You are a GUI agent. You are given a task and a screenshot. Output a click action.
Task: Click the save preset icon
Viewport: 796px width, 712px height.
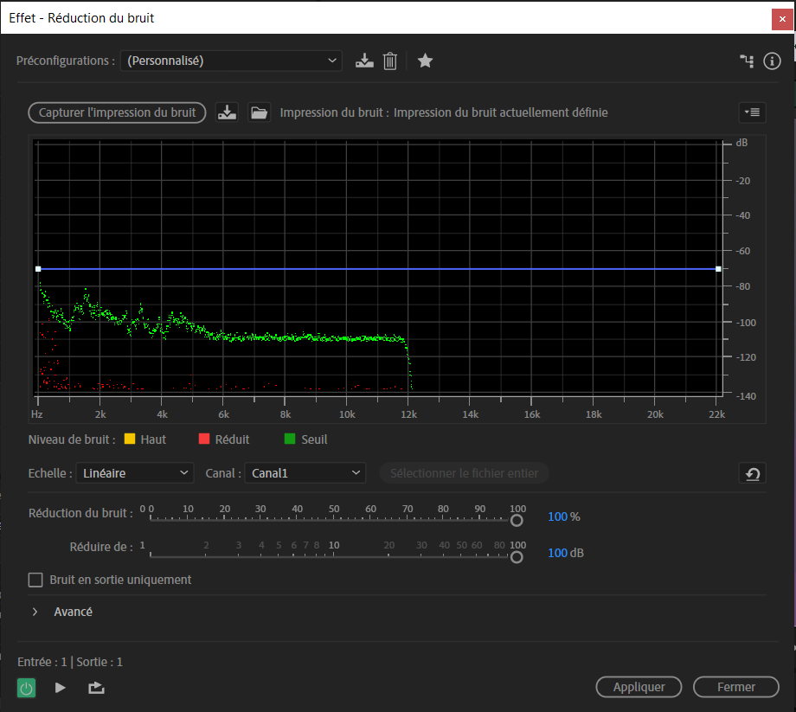364,61
